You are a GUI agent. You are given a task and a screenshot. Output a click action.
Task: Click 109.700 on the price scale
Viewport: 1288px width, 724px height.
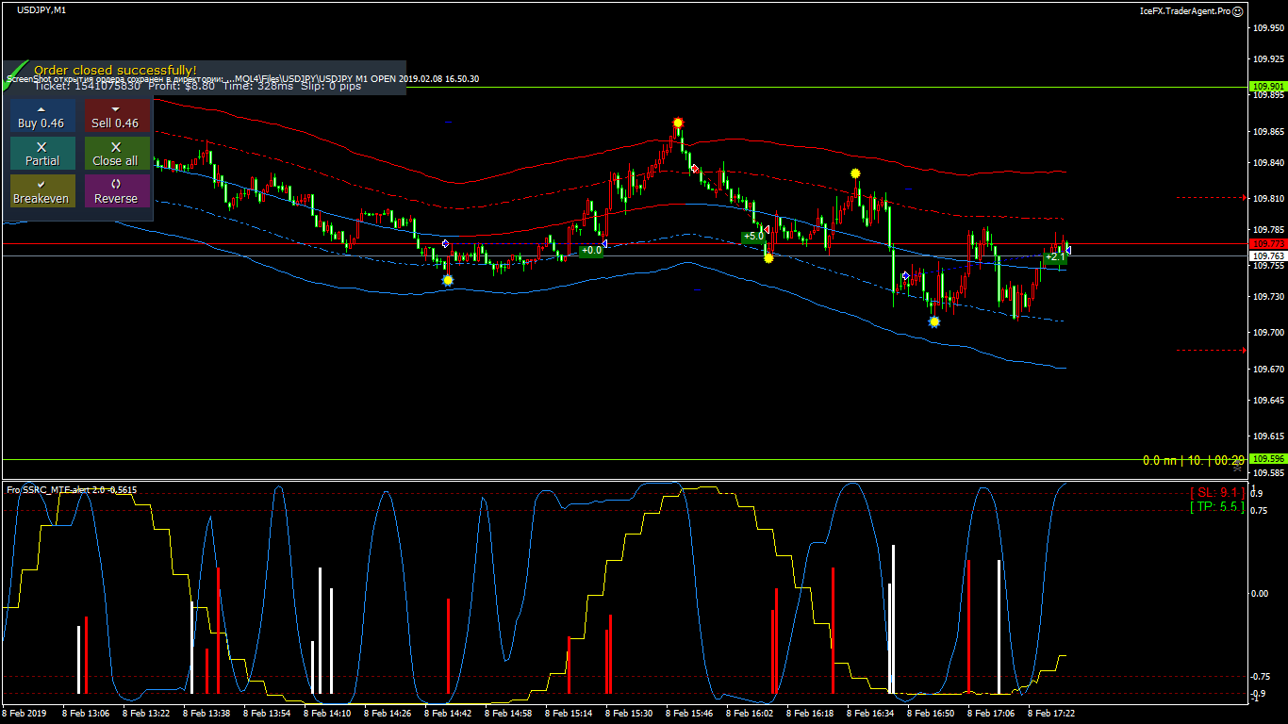coord(1268,333)
